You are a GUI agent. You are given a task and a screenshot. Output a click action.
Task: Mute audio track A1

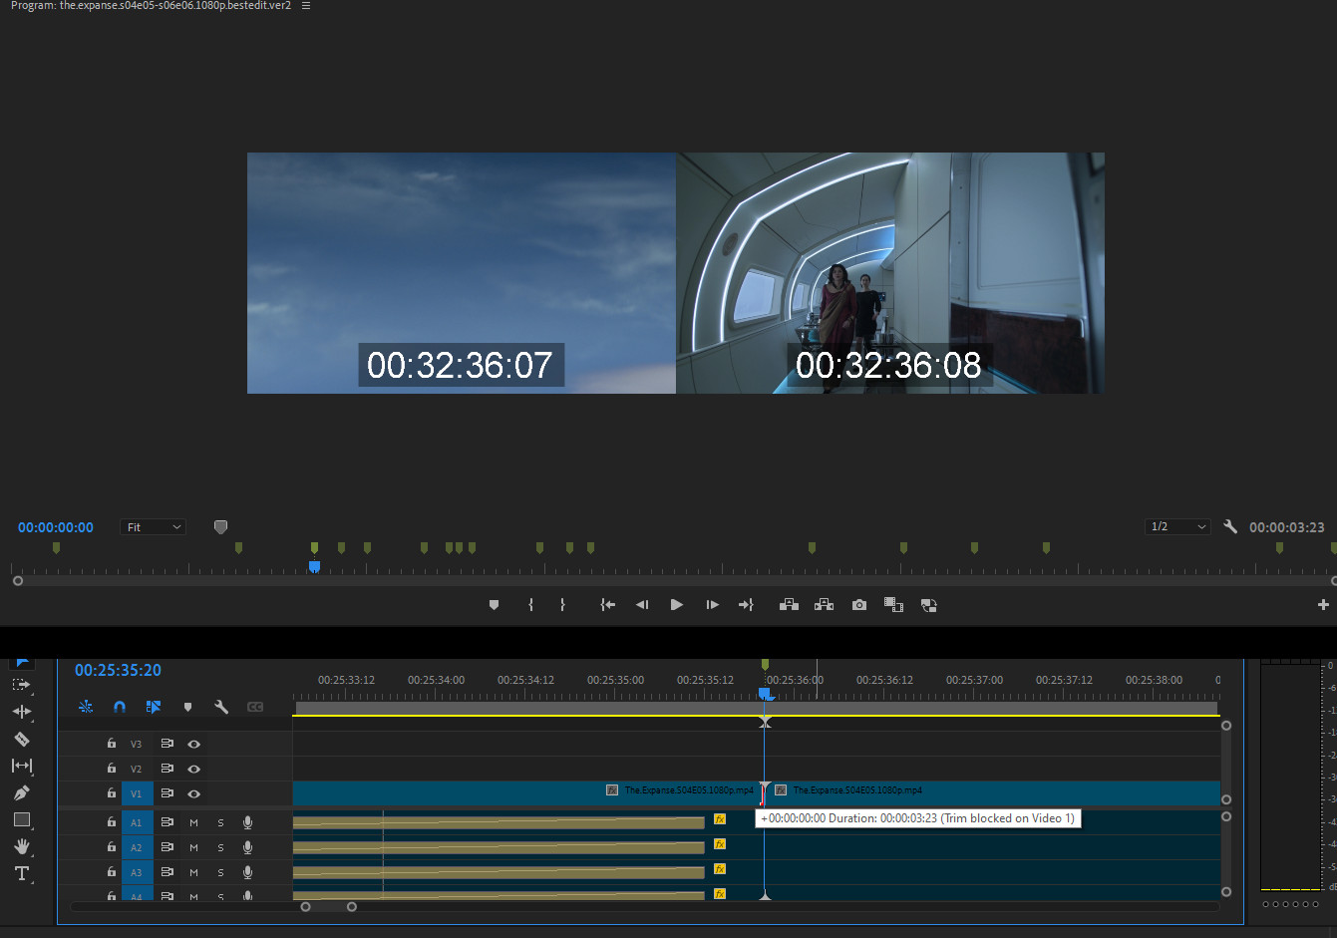193,822
